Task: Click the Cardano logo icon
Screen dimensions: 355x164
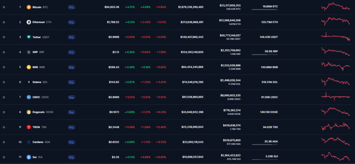Action: click(29, 142)
